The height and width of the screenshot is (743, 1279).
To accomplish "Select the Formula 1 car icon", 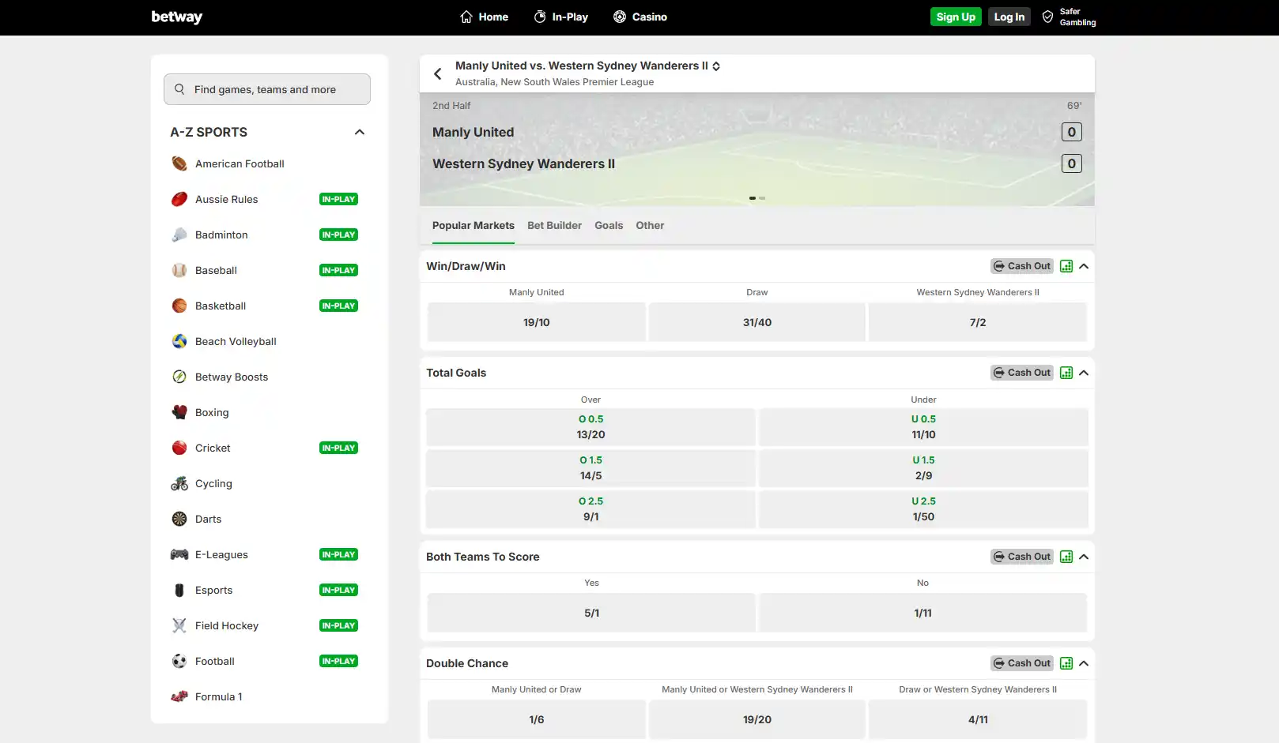I will pyautogui.click(x=179, y=696).
